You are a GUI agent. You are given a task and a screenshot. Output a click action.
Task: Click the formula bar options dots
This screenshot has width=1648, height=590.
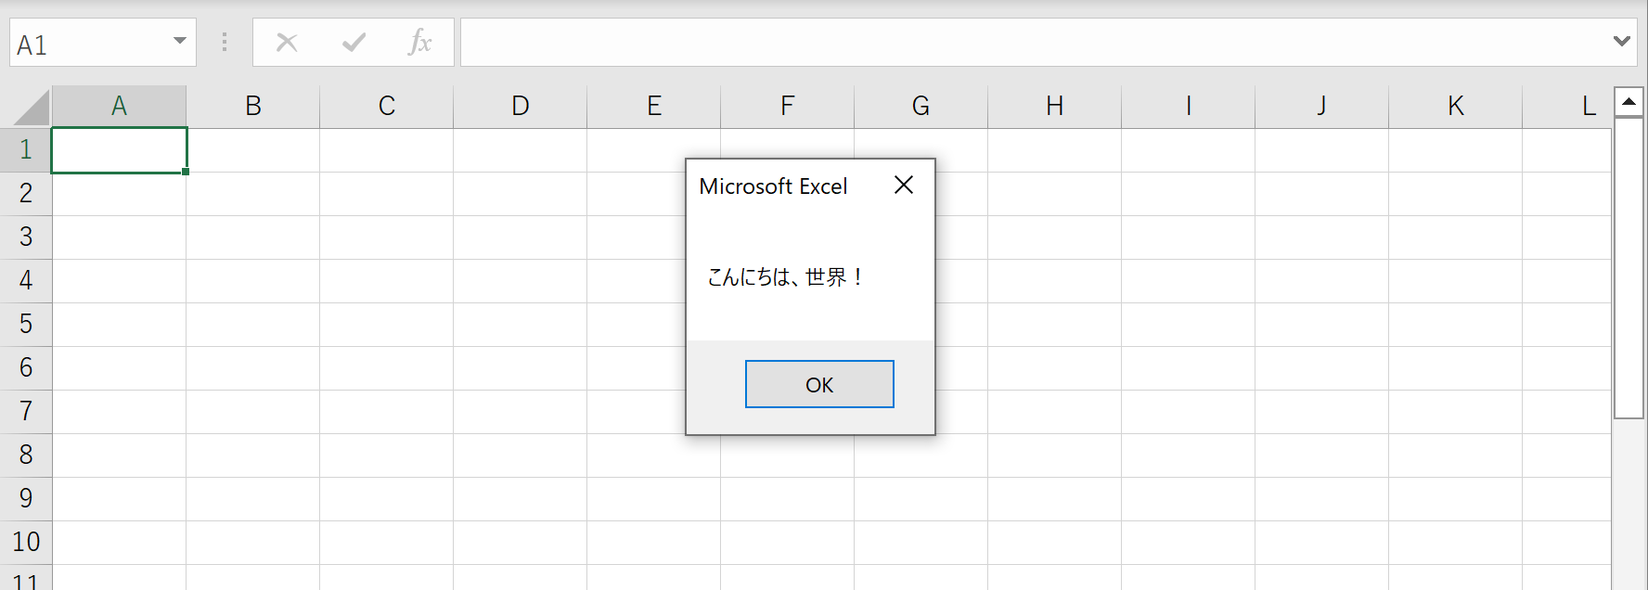point(225,42)
